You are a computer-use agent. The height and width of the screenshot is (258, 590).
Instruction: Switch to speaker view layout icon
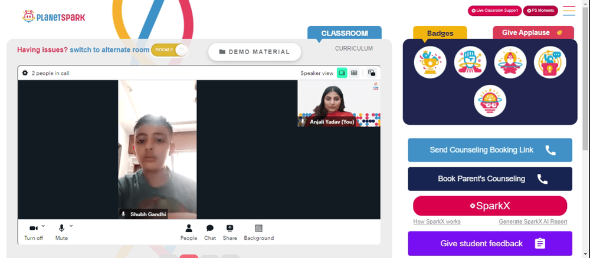pos(342,73)
